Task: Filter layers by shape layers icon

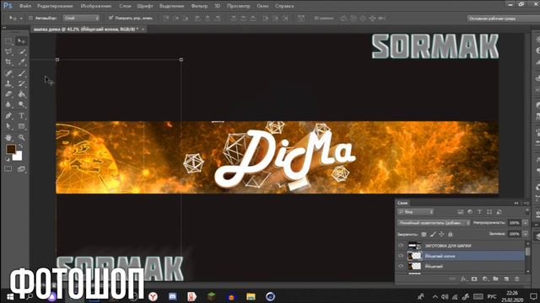Action: (x=489, y=212)
